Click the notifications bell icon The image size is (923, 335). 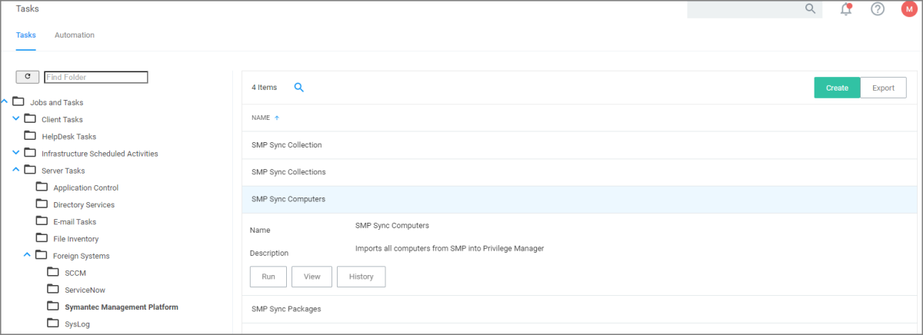point(846,9)
